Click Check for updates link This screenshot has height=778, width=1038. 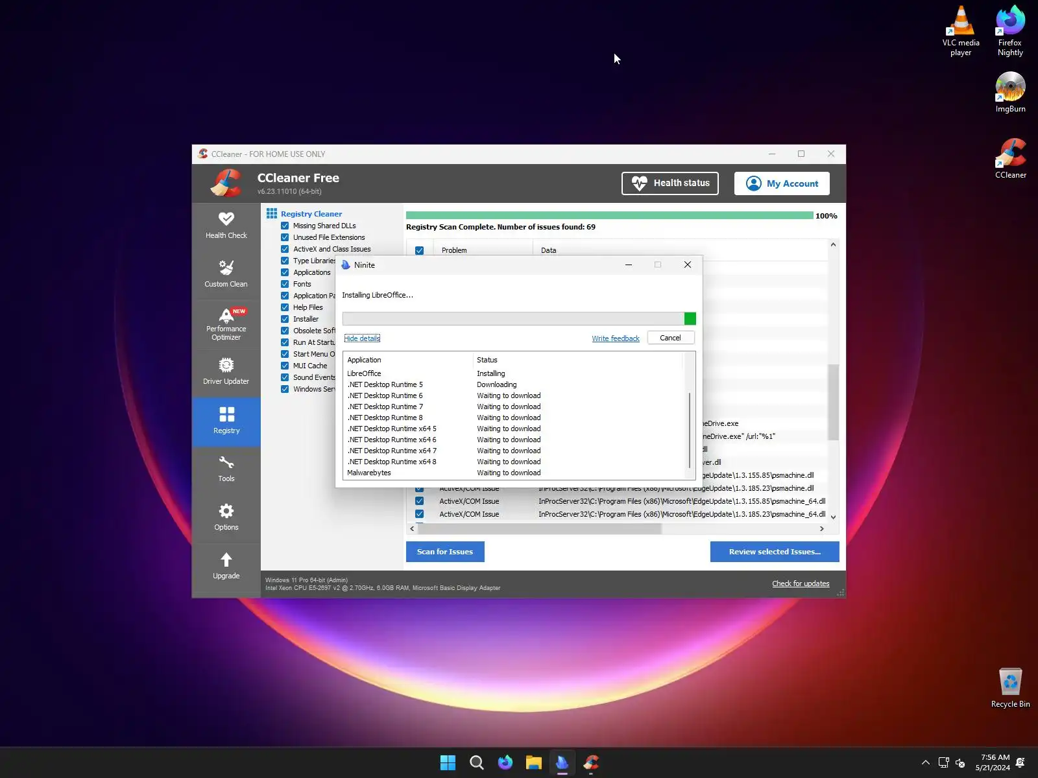tap(801, 583)
